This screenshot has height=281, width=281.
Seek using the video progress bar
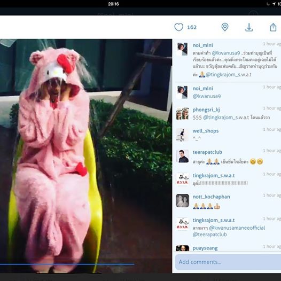pos(67,264)
